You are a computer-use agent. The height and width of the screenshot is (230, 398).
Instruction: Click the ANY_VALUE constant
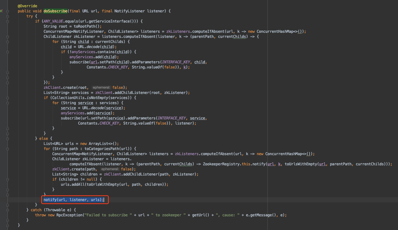(53, 21)
